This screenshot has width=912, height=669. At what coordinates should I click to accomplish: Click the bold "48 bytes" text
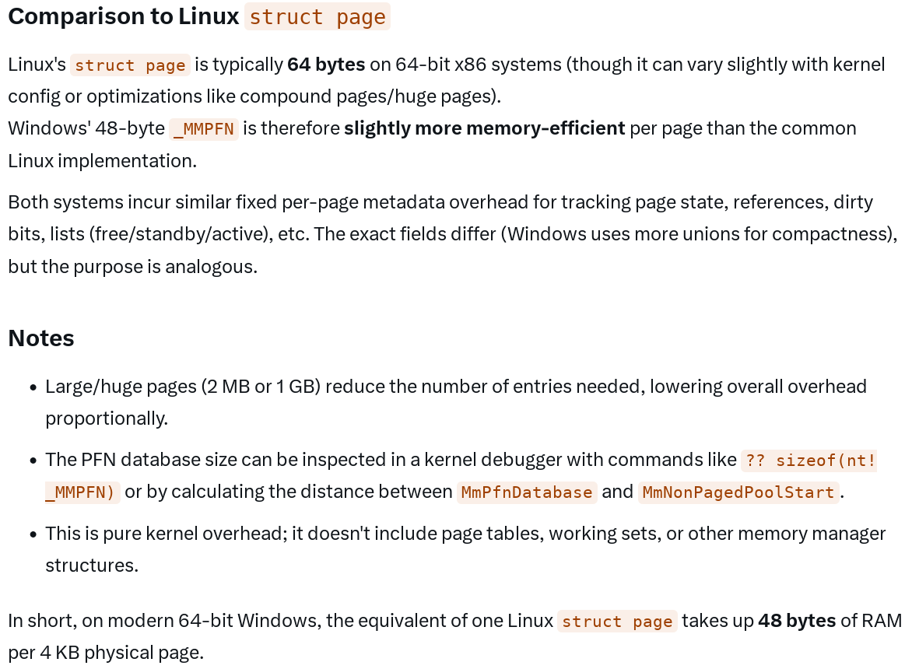pyautogui.click(x=797, y=621)
